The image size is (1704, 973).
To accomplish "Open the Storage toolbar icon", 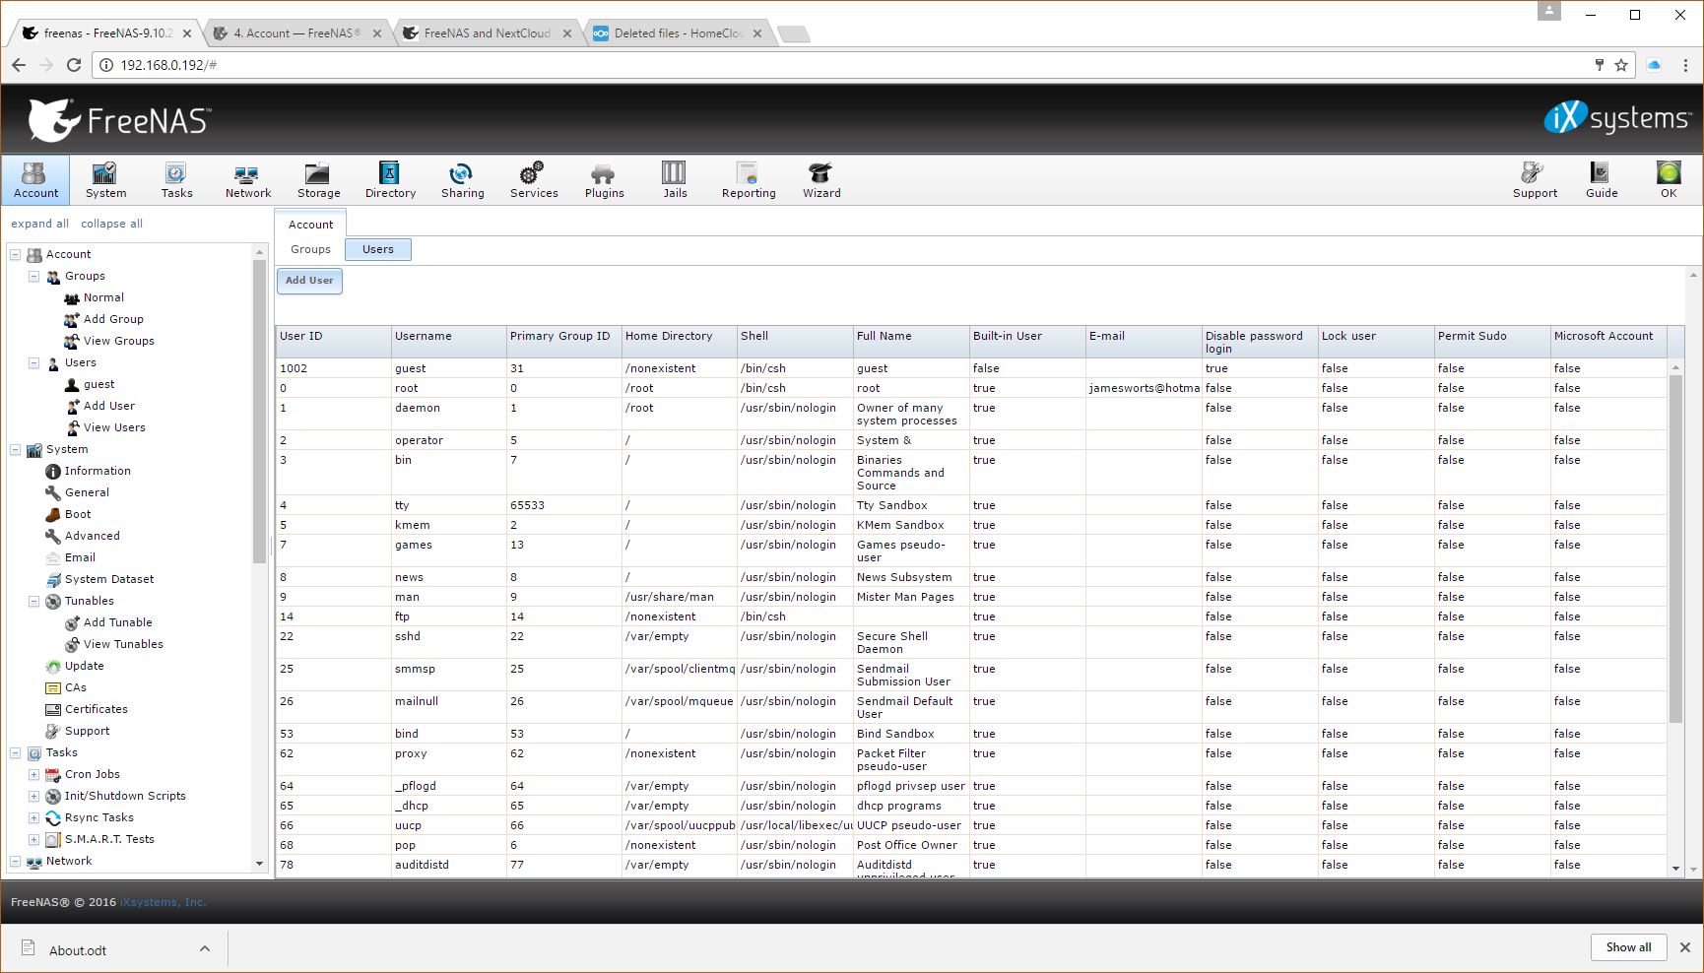I will click(318, 180).
